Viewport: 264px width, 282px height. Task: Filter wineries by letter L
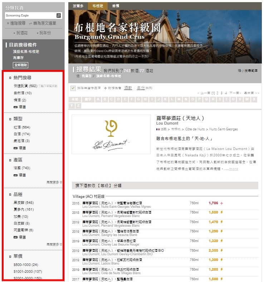point(172,99)
